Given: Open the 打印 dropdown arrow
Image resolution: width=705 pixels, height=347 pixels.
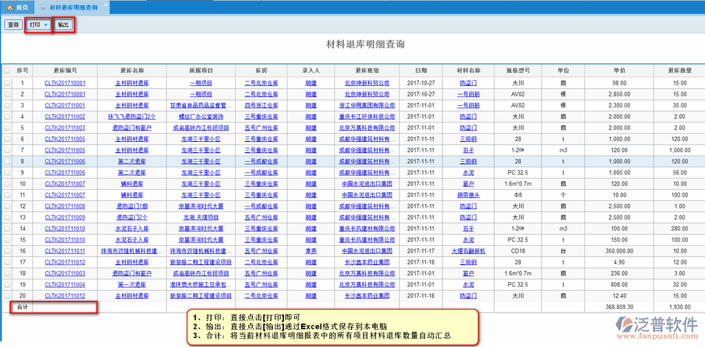Looking at the screenshot, I should (46, 25).
